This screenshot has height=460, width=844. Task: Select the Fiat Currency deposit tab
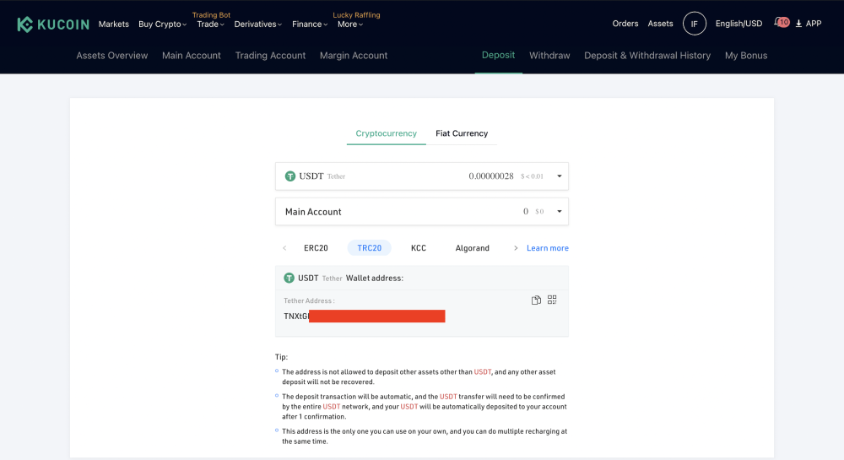(462, 133)
